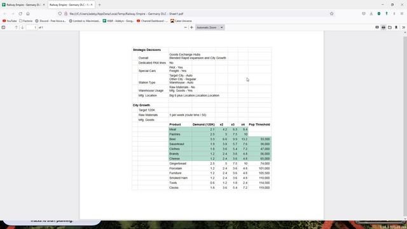Zoom out the PDF document

(x=185, y=27)
